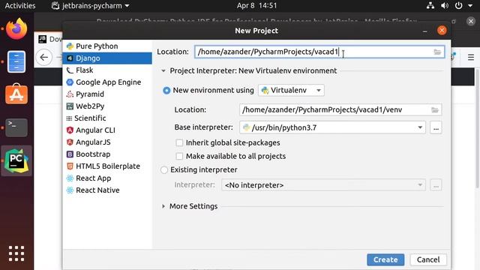Image resolution: width=480 pixels, height=270 pixels.
Task: Open jetbrains-pycharm app menu
Action: pyautogui.click(x=90, y=5)
